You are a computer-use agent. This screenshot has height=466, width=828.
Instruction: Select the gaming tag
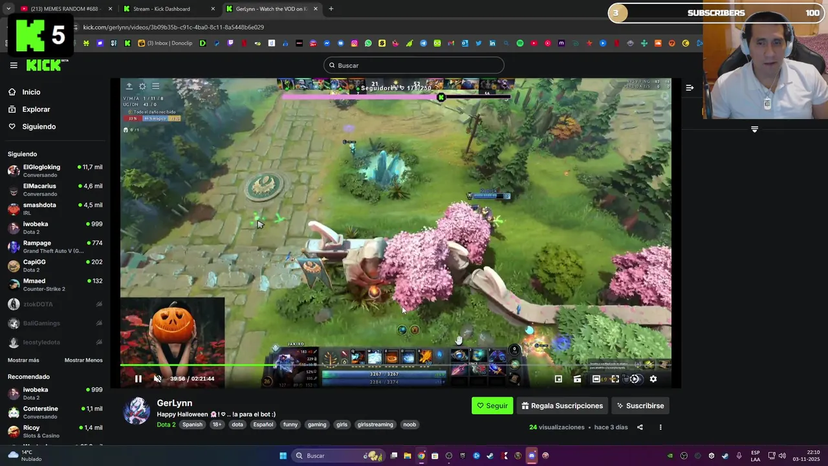(x=317, y=425)
